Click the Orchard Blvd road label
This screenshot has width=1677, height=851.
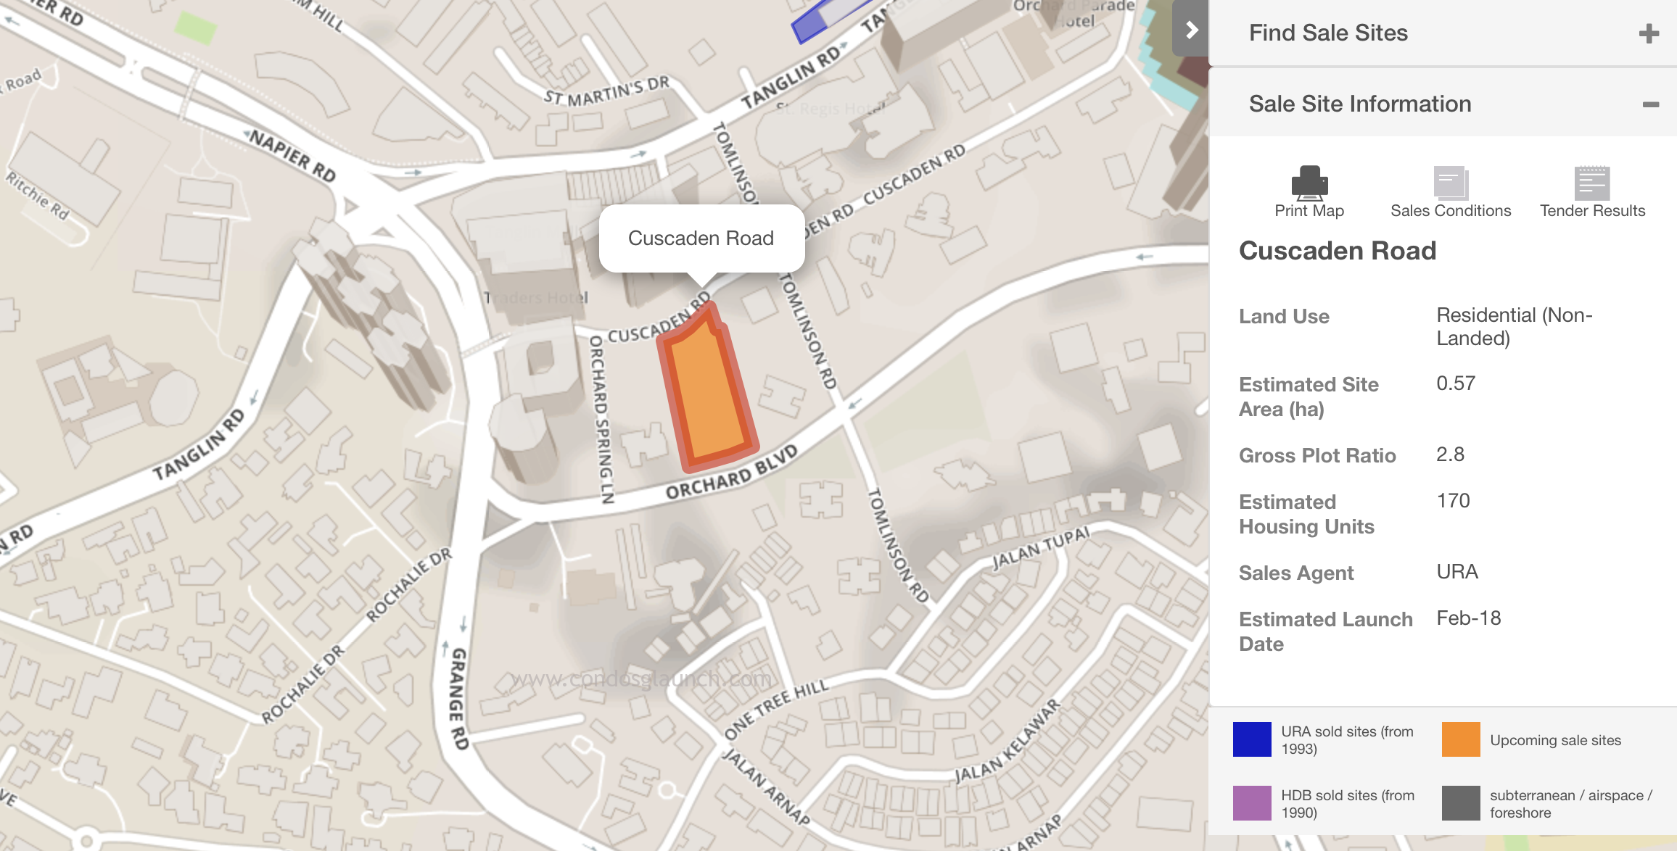(731, 473)
